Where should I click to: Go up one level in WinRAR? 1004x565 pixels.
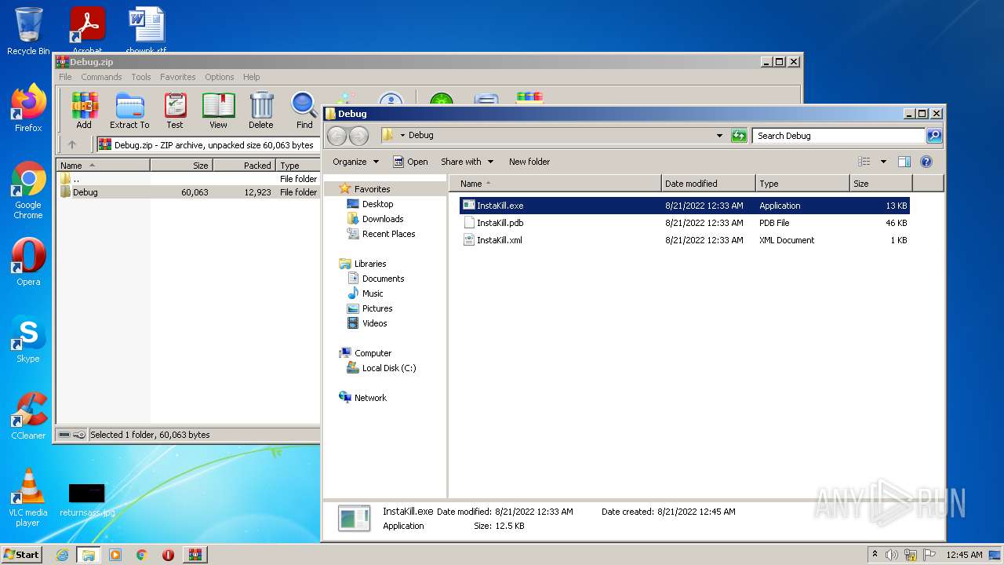pos(72,144)
